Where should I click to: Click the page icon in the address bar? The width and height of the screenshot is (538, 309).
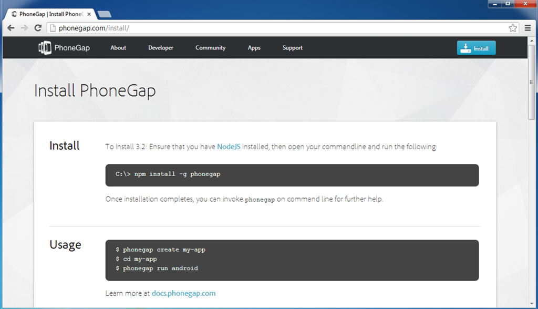click(53, 28)
